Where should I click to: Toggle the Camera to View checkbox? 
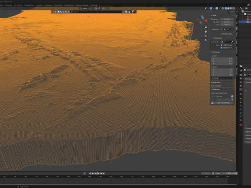[x=222, y=48]
